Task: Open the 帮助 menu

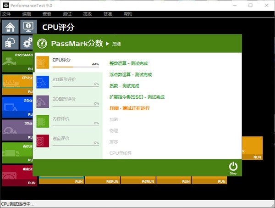Action: tap(128, 14)
